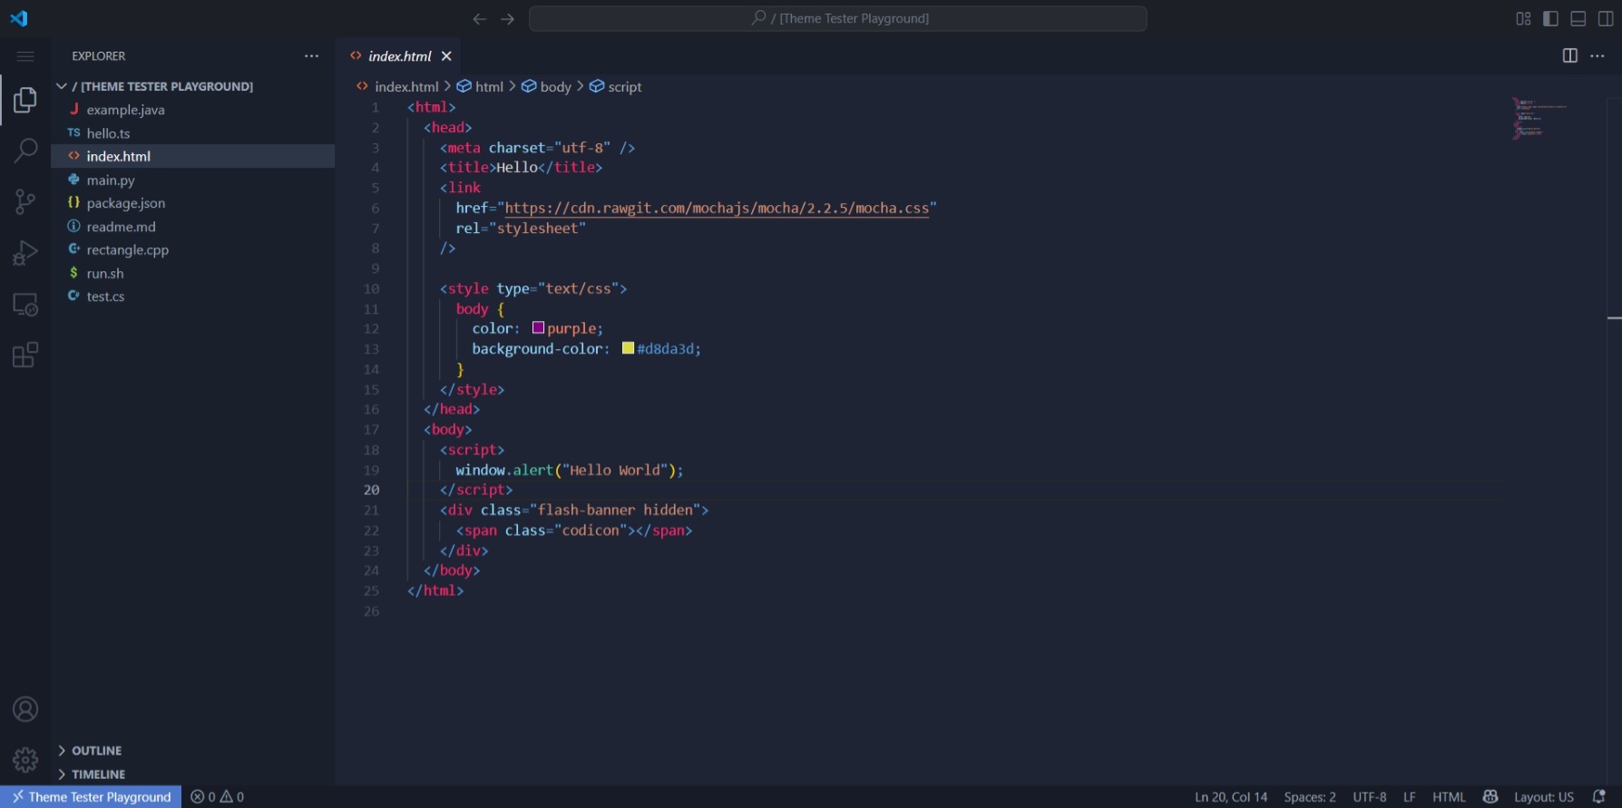Open package.json in the explorer
Screen dimensions: 1622x808
(x=193, y=203)
